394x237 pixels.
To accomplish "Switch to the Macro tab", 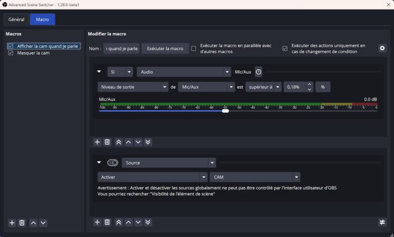I will click(42, 19).
